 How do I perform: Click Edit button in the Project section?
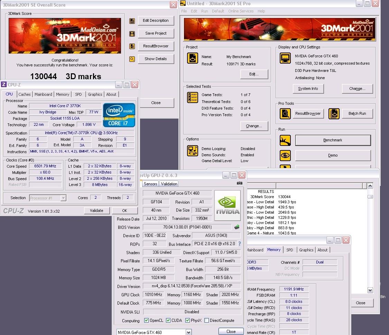click(254, 74)
